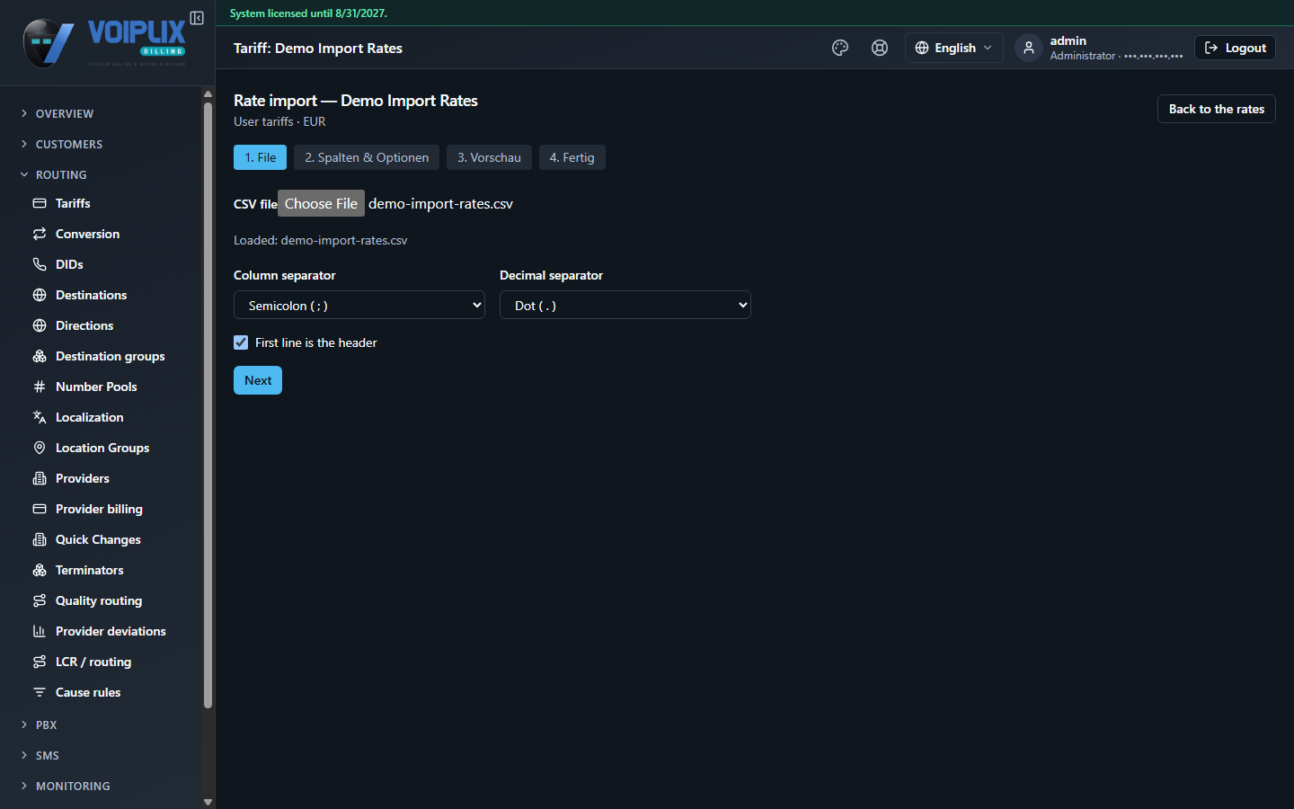Open Column separator dropdown
The height and width of the screenshot is (809, 1294).
359,306
